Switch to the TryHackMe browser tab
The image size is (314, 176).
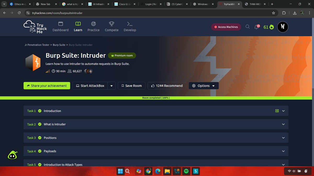(x=229, y=4)
